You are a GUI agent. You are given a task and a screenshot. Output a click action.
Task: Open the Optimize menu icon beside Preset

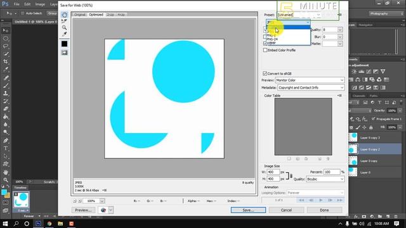pos(340,15)
